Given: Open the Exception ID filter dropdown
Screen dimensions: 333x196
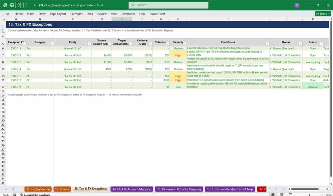Looking at the screenshot, I should [x=24, y=44].
